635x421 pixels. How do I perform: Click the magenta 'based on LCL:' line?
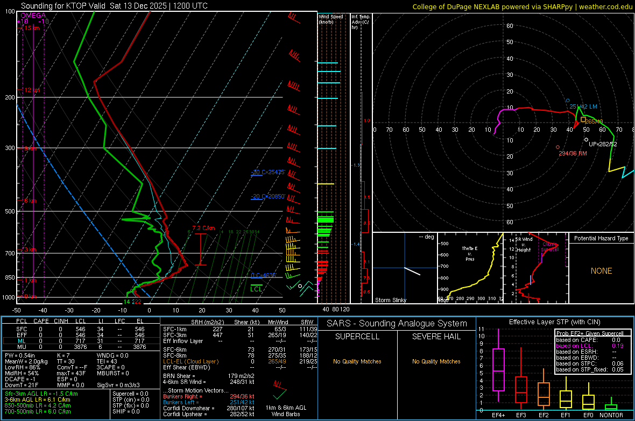(590, 346)
